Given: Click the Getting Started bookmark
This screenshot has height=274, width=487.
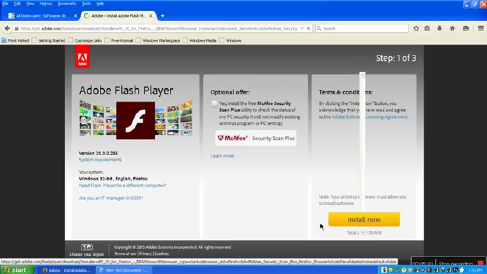Looking at the screenshot, I should [x=49, y=40].
